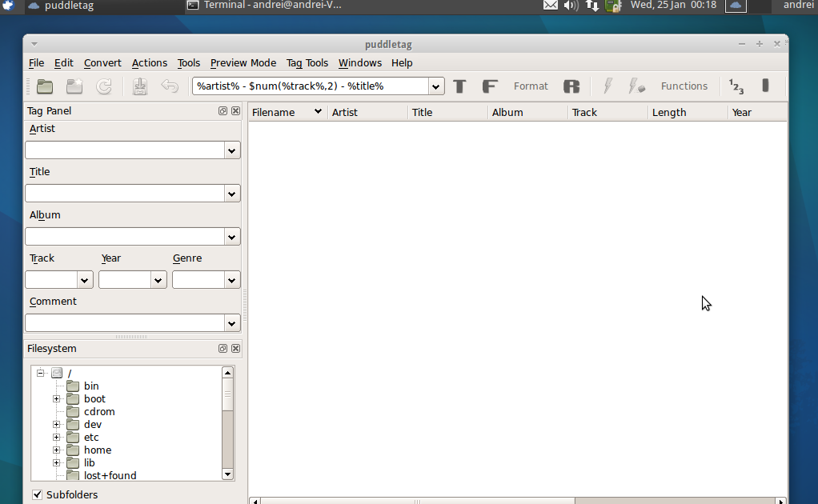Open the volume indicator in top panel
Viewport: 818px width, 504px height.
point(571,6)
